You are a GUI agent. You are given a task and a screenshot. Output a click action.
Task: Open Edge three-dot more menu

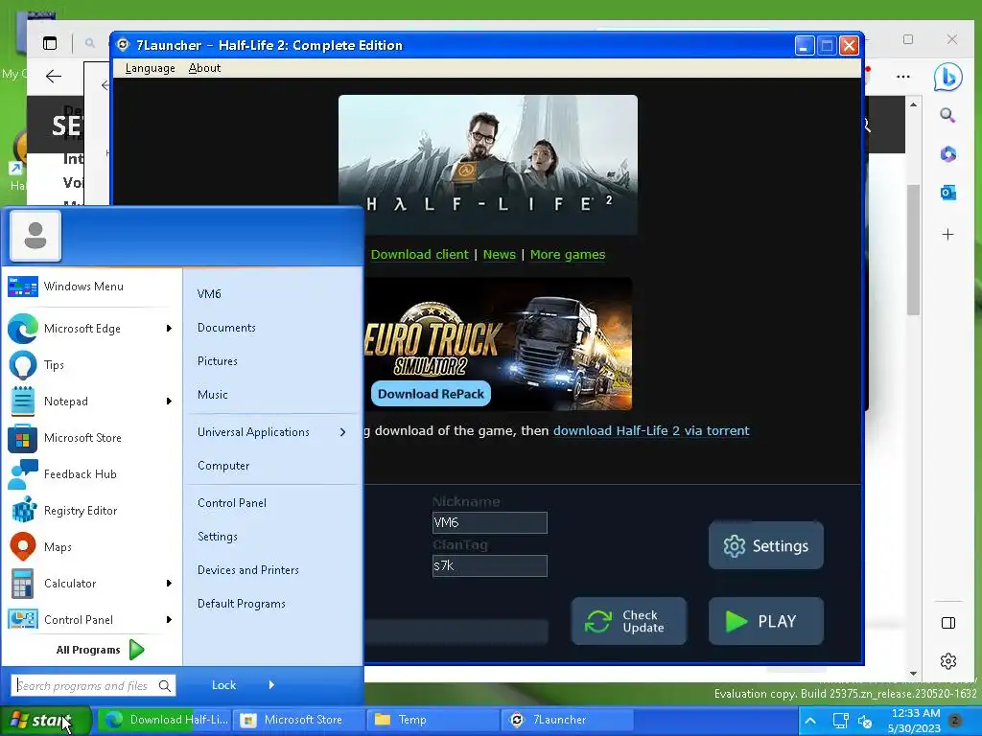tap(903, 77)
